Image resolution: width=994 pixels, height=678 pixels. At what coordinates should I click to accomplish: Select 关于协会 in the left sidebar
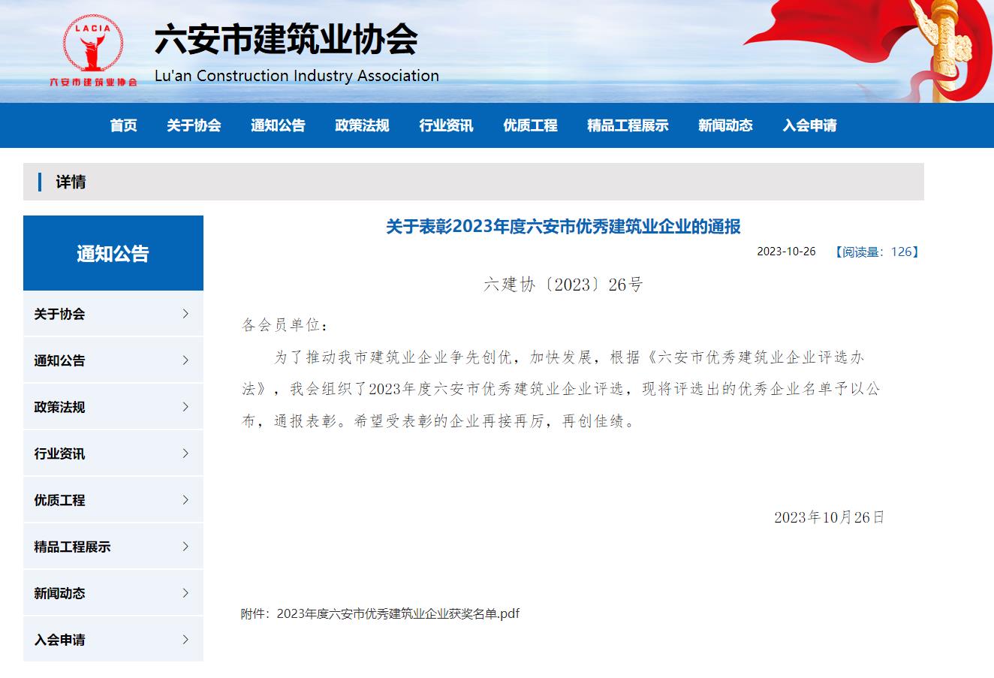click(x=113, y=314)
